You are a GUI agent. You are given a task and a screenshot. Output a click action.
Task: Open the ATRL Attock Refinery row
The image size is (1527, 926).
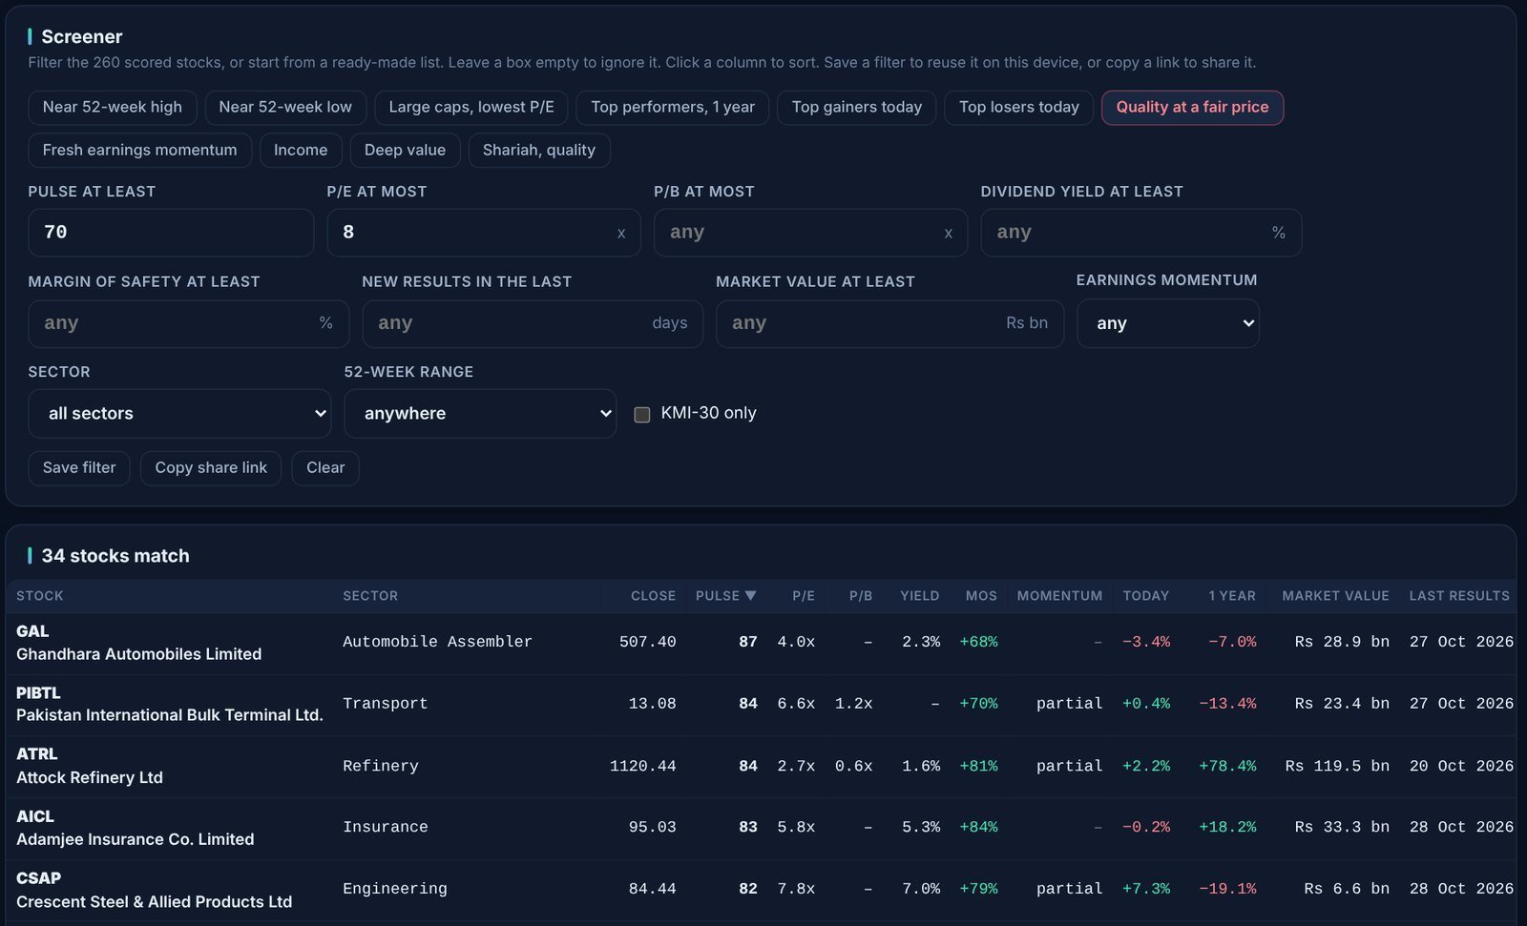pyautogui.click(x=761, y=767)
